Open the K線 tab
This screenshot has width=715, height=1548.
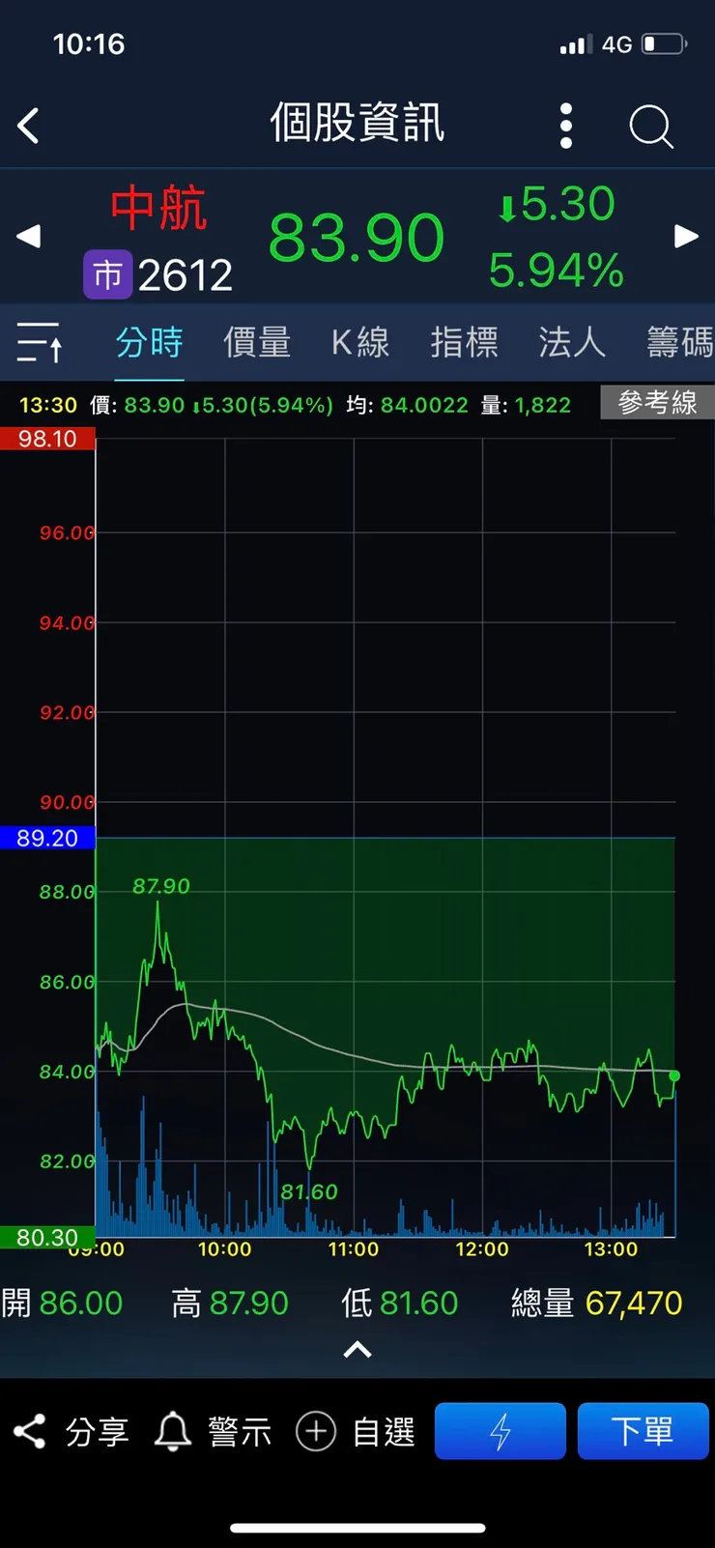pos(360,342)
